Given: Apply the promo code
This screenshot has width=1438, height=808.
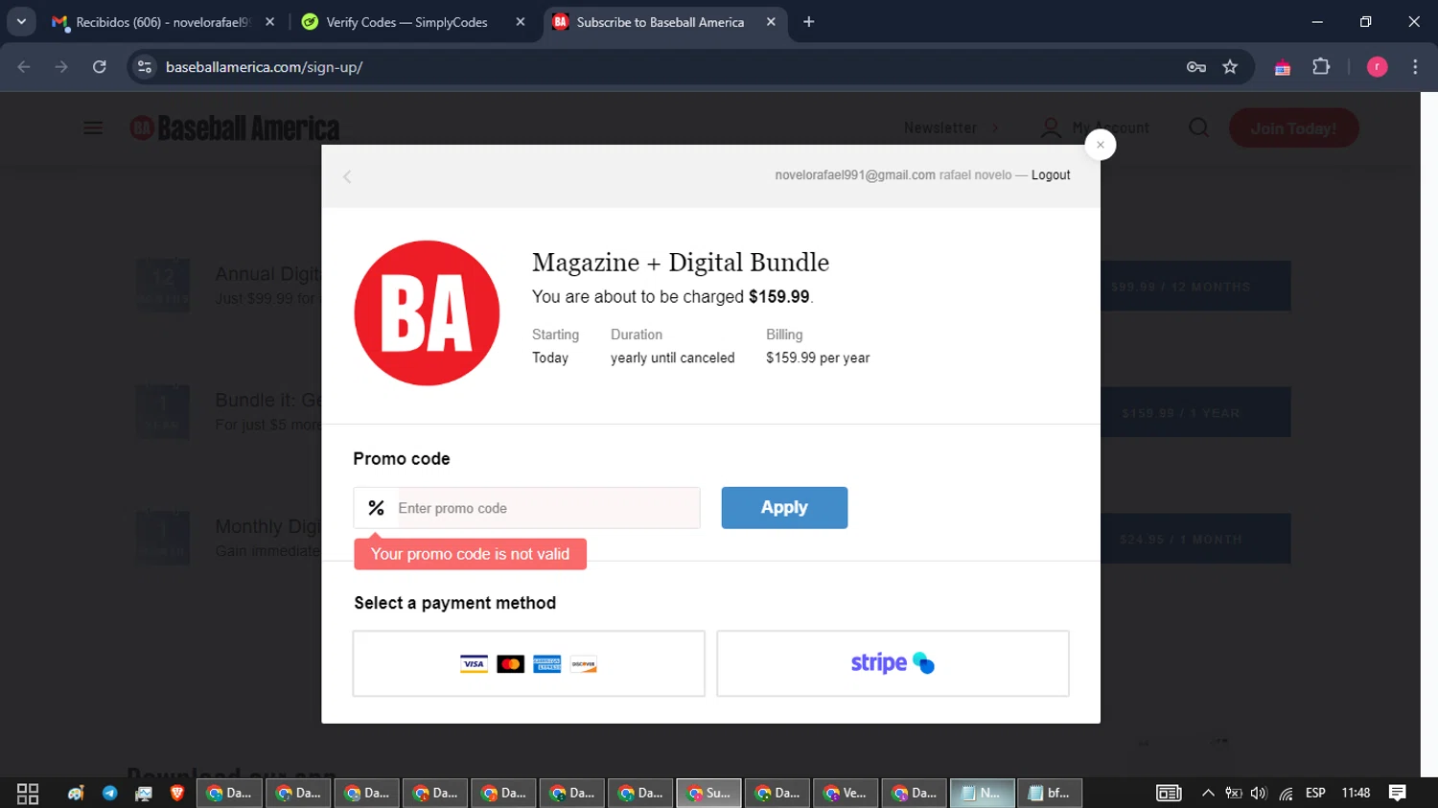Looking at the screenshot, I should coord(784,508).
